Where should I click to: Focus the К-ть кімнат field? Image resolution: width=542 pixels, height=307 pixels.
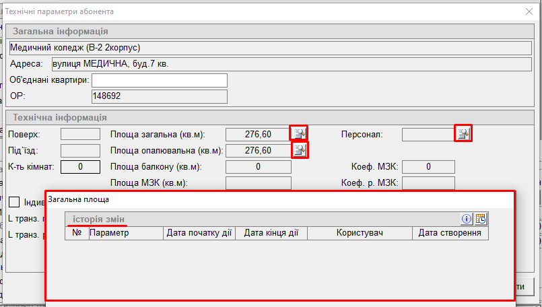(x=80, y=166)
